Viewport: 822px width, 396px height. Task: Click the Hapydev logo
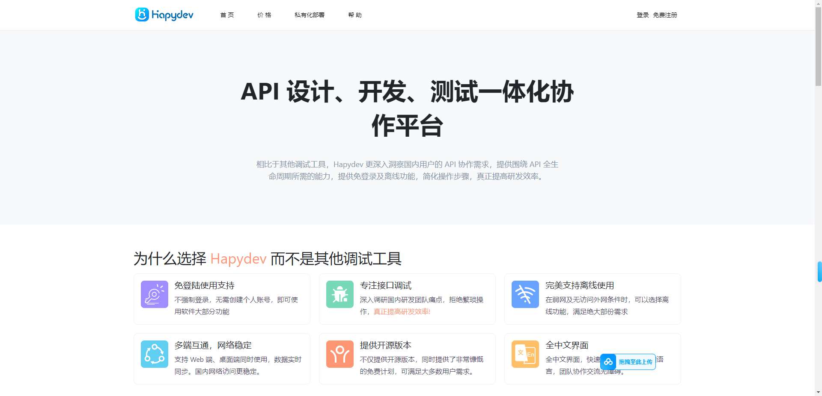coord(164,15)
